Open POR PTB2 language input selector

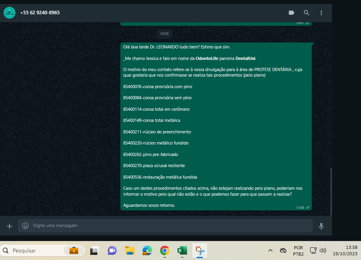click(x=298, y=251)
